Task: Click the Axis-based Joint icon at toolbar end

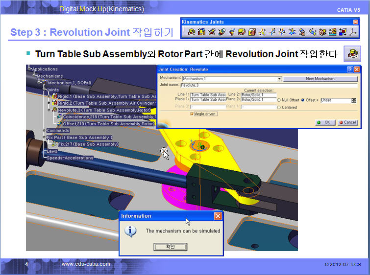Action: 353,32
